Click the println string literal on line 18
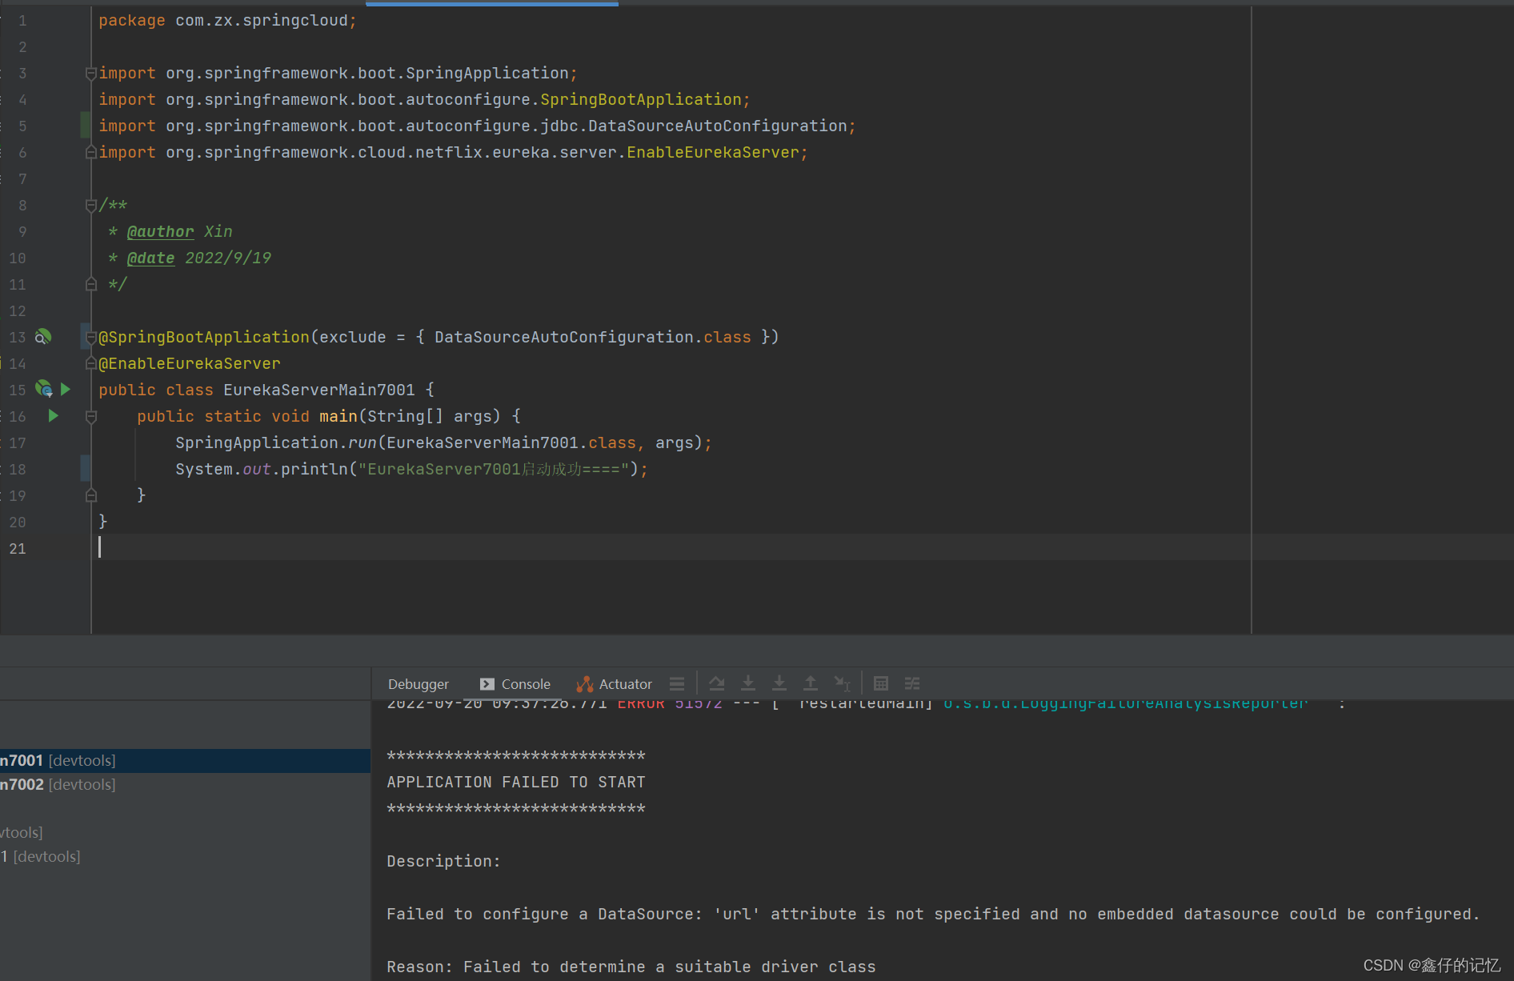Image resolution: width=1514 pixels, height=981 pixels. point(493,469)
